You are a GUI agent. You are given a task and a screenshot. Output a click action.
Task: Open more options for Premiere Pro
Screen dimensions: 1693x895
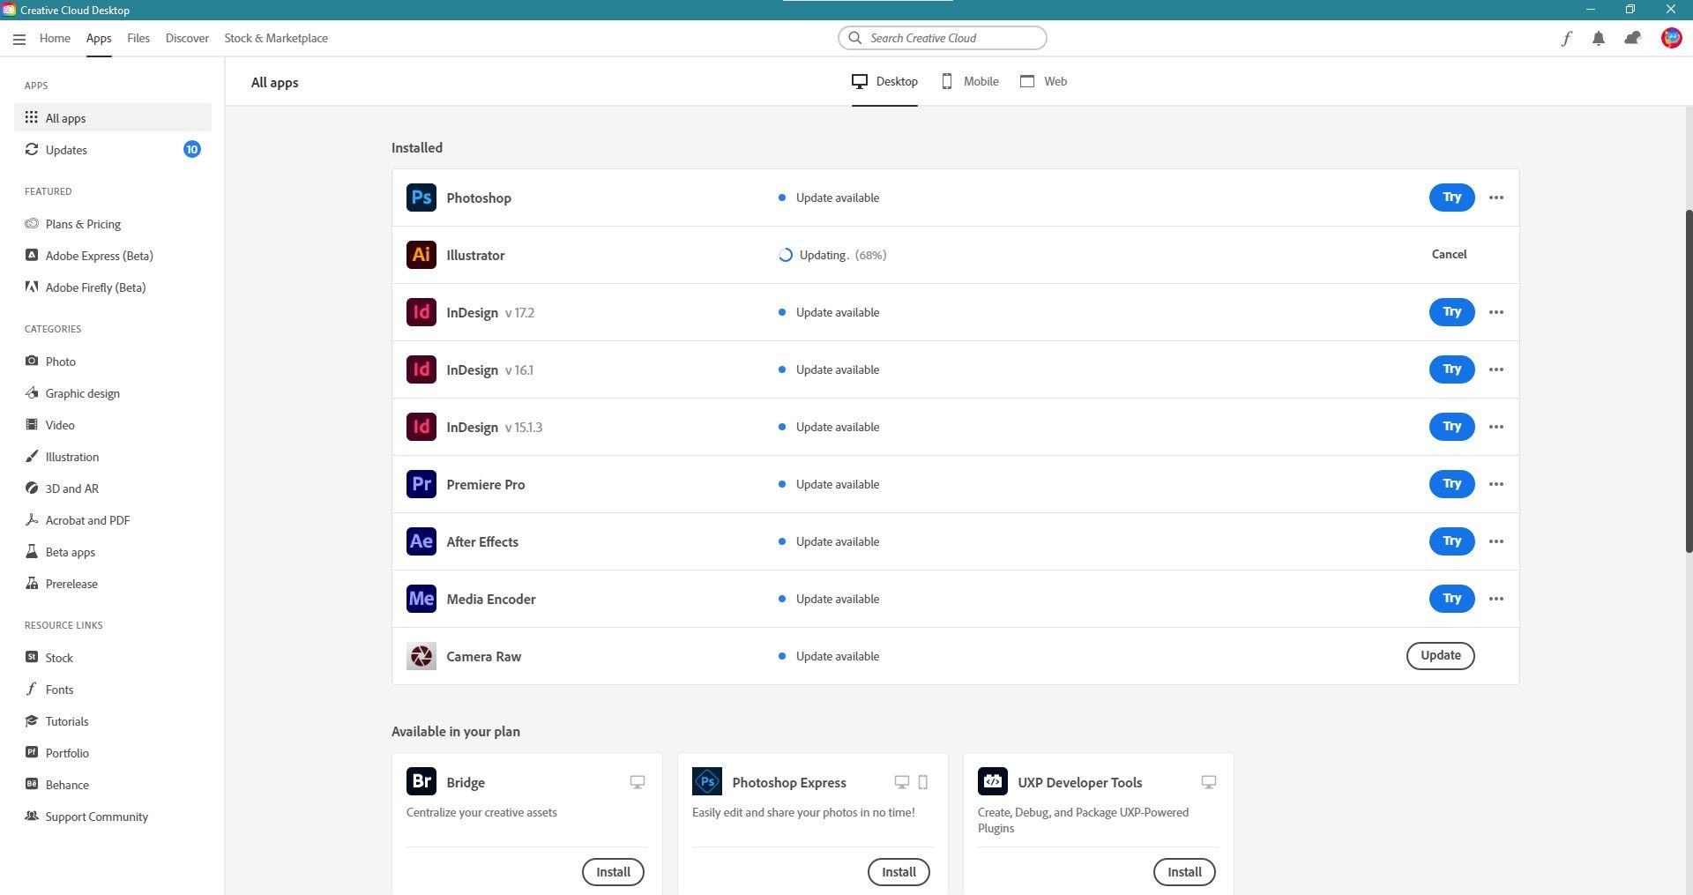pos(1496,484)
